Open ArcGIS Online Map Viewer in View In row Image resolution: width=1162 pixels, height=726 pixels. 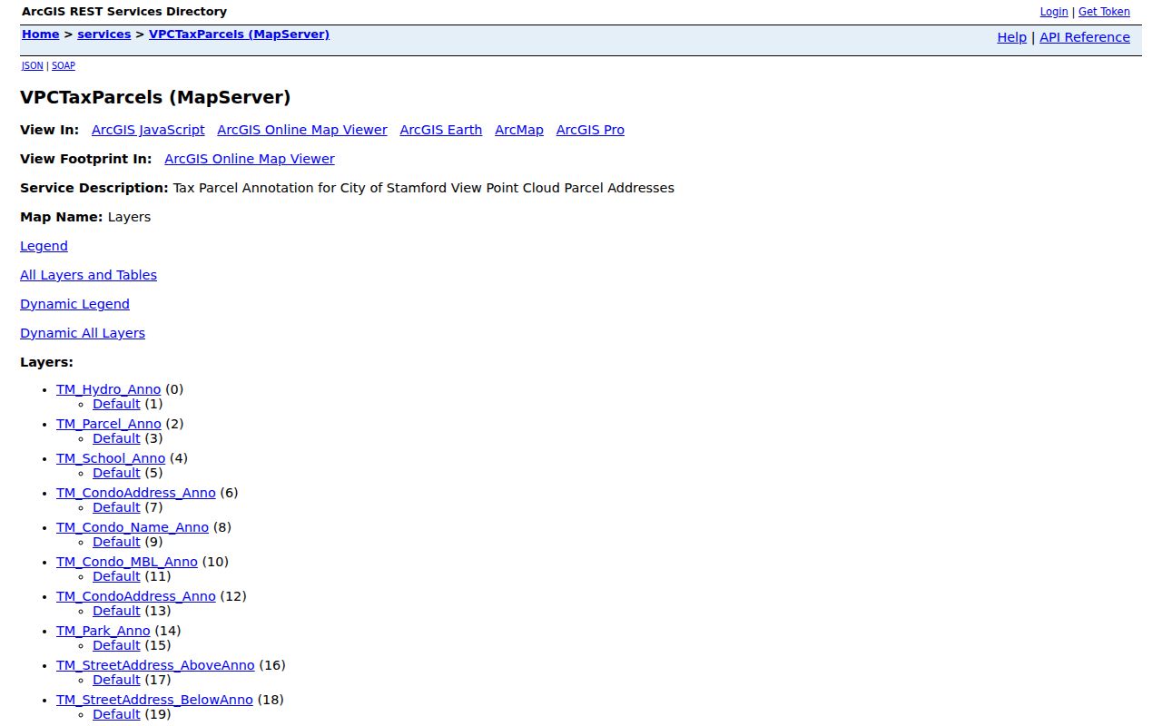coord(302,130)
